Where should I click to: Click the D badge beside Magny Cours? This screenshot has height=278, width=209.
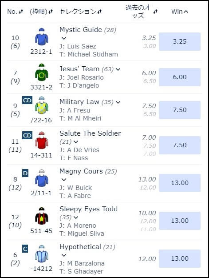(x=25, y=173)
